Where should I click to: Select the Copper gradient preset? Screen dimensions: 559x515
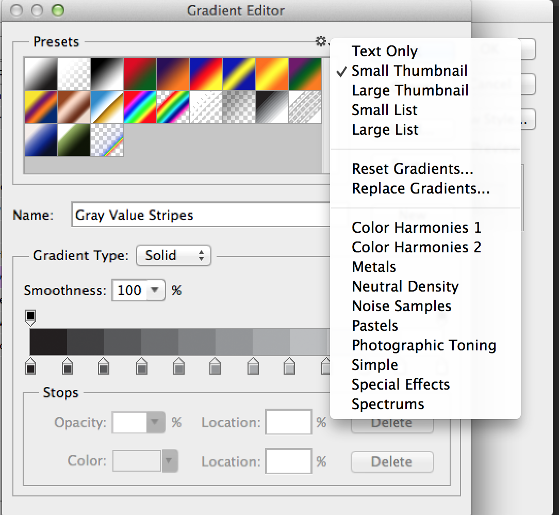[73, 107]
